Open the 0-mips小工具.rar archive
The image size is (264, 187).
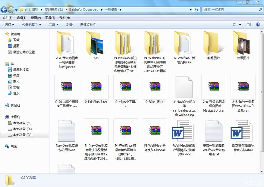(x=125, y=87)
